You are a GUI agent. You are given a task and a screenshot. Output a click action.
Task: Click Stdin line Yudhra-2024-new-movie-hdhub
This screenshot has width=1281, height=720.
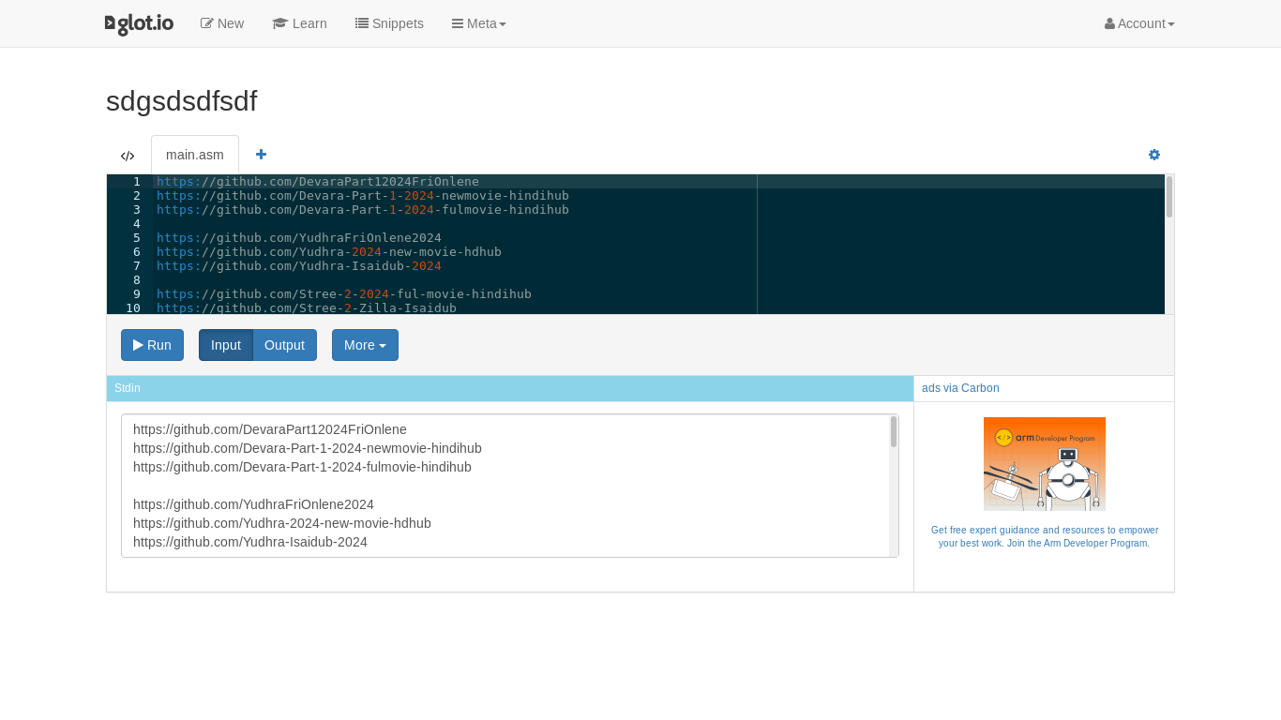click(x=282, y=523)
